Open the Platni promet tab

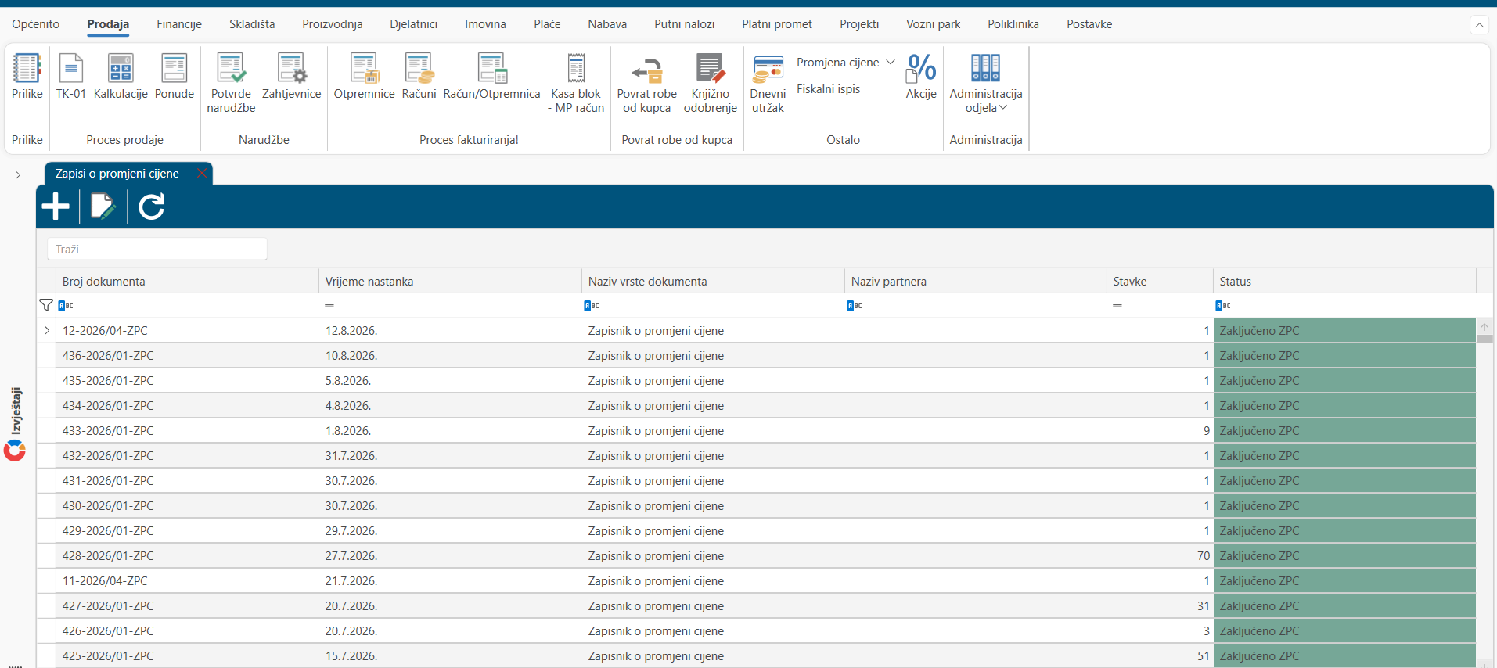777,24
